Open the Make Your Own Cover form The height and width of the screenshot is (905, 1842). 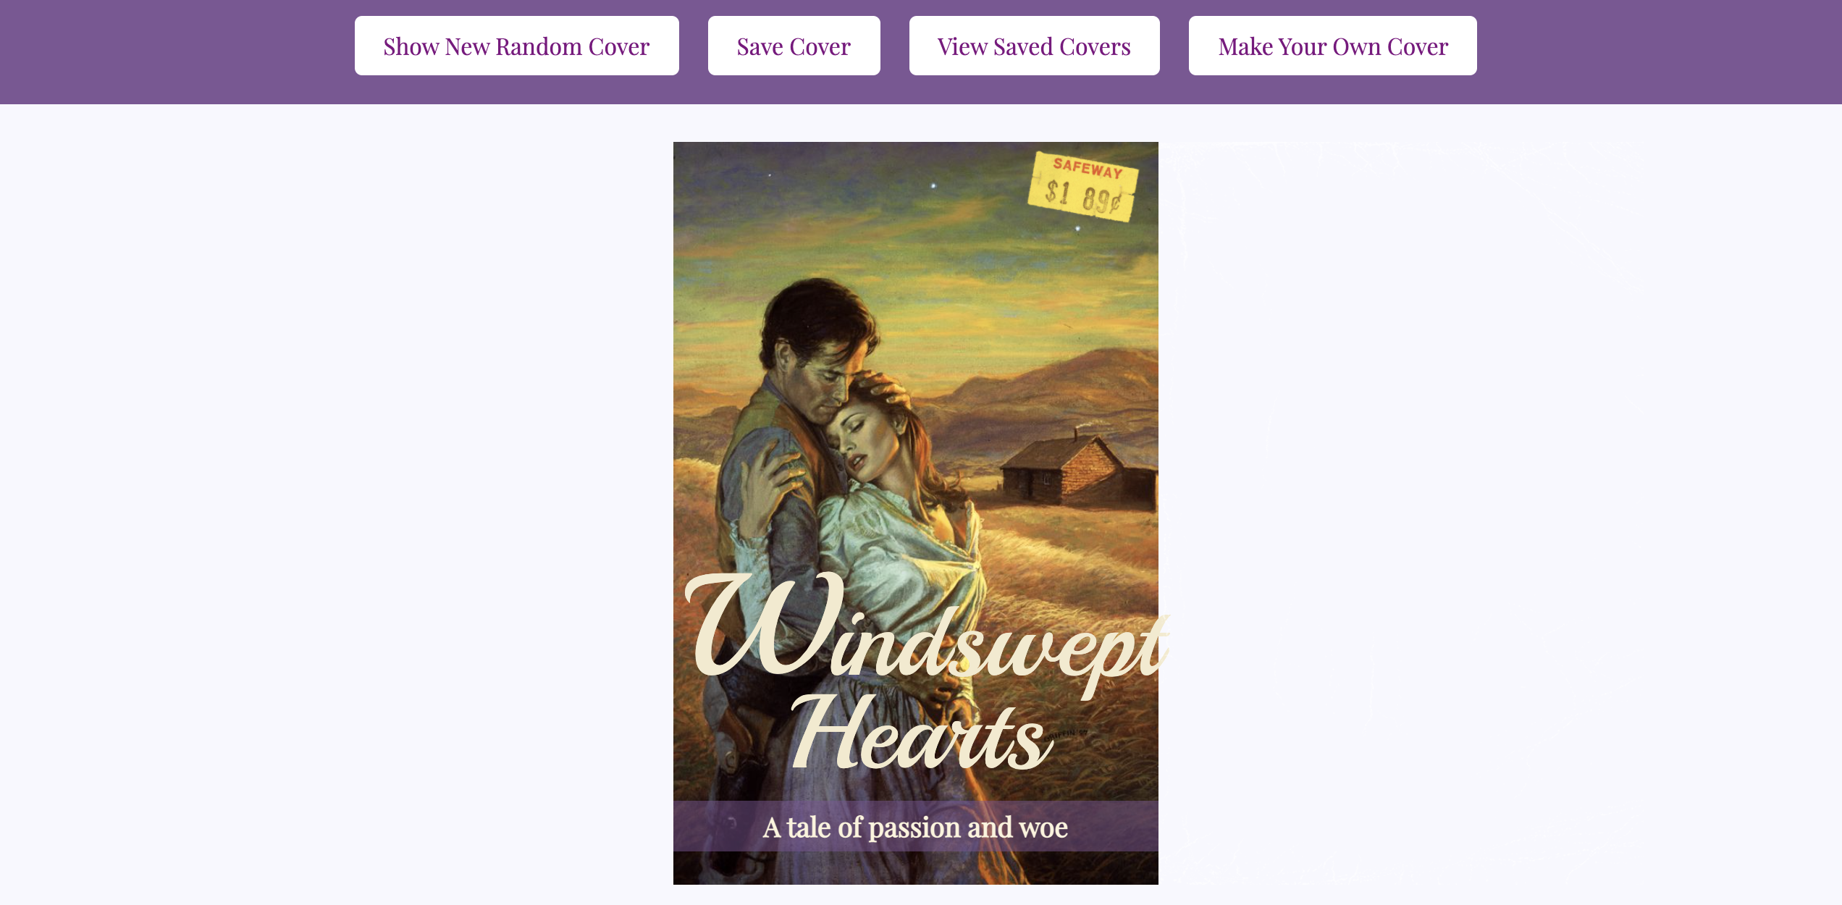(x=1332, y=46)
